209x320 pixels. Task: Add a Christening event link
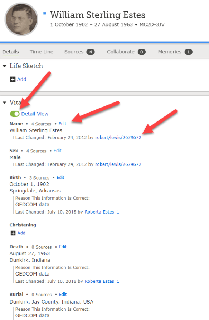[21, 233]
